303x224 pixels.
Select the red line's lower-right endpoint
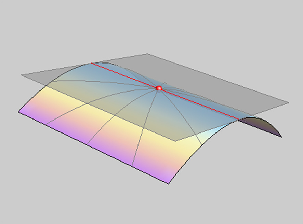pos(239,119)
